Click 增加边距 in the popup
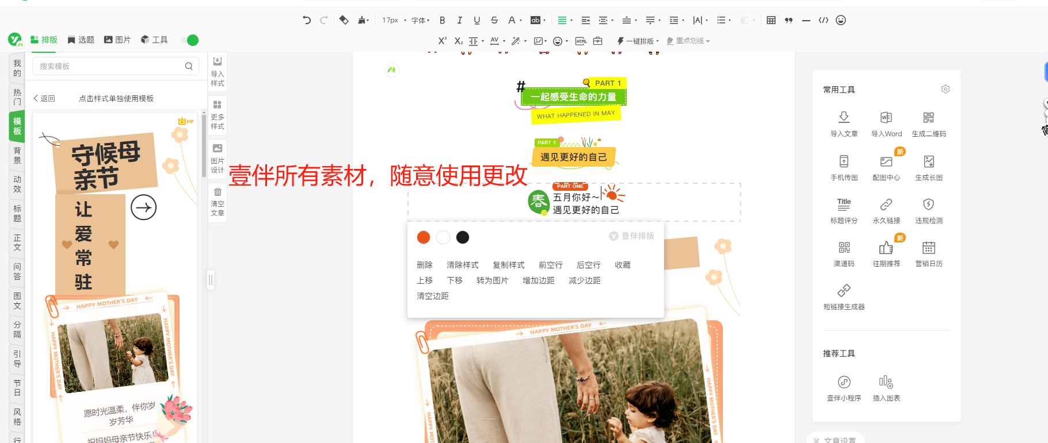The width and height of the screenshot is (1048, 443). pos(539,280)
